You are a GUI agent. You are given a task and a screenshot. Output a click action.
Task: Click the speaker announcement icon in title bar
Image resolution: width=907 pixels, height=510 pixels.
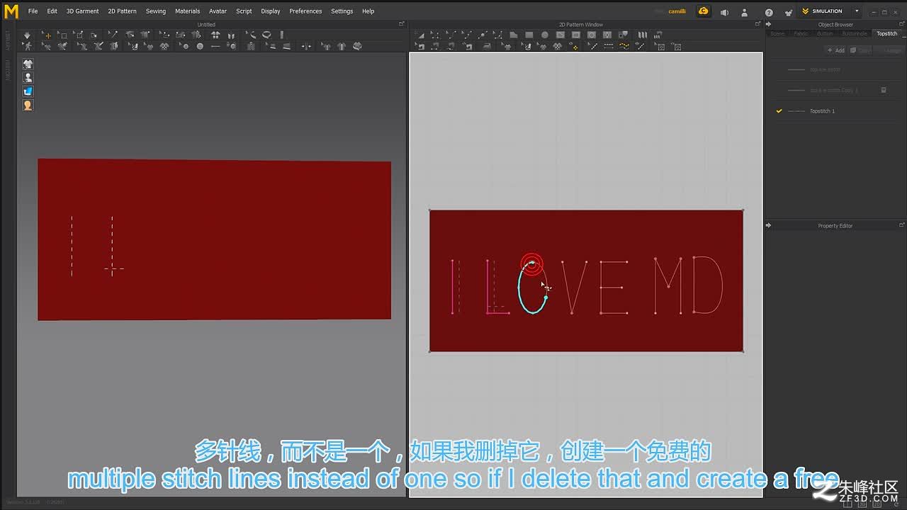pyautogui.click(x=724, y=12)
